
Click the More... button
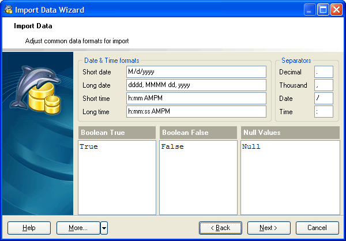click(78, 228)
